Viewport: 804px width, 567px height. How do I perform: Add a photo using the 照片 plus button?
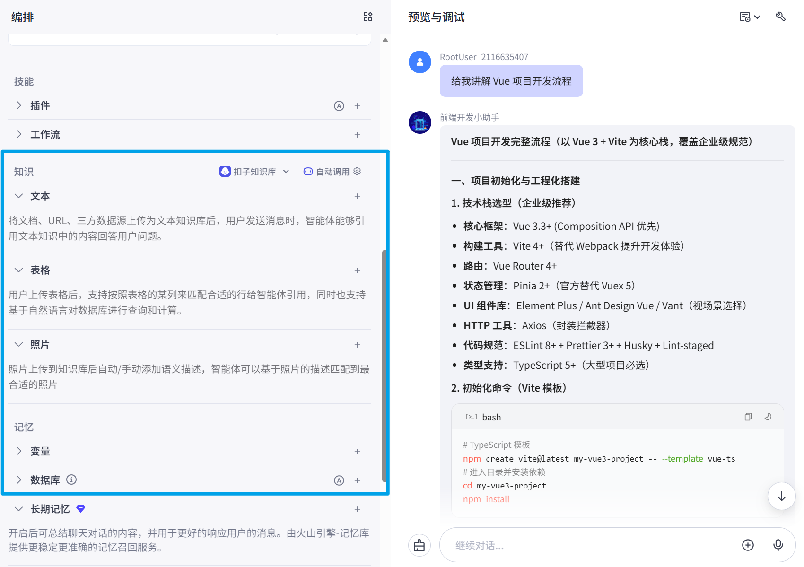pos(358,345)
